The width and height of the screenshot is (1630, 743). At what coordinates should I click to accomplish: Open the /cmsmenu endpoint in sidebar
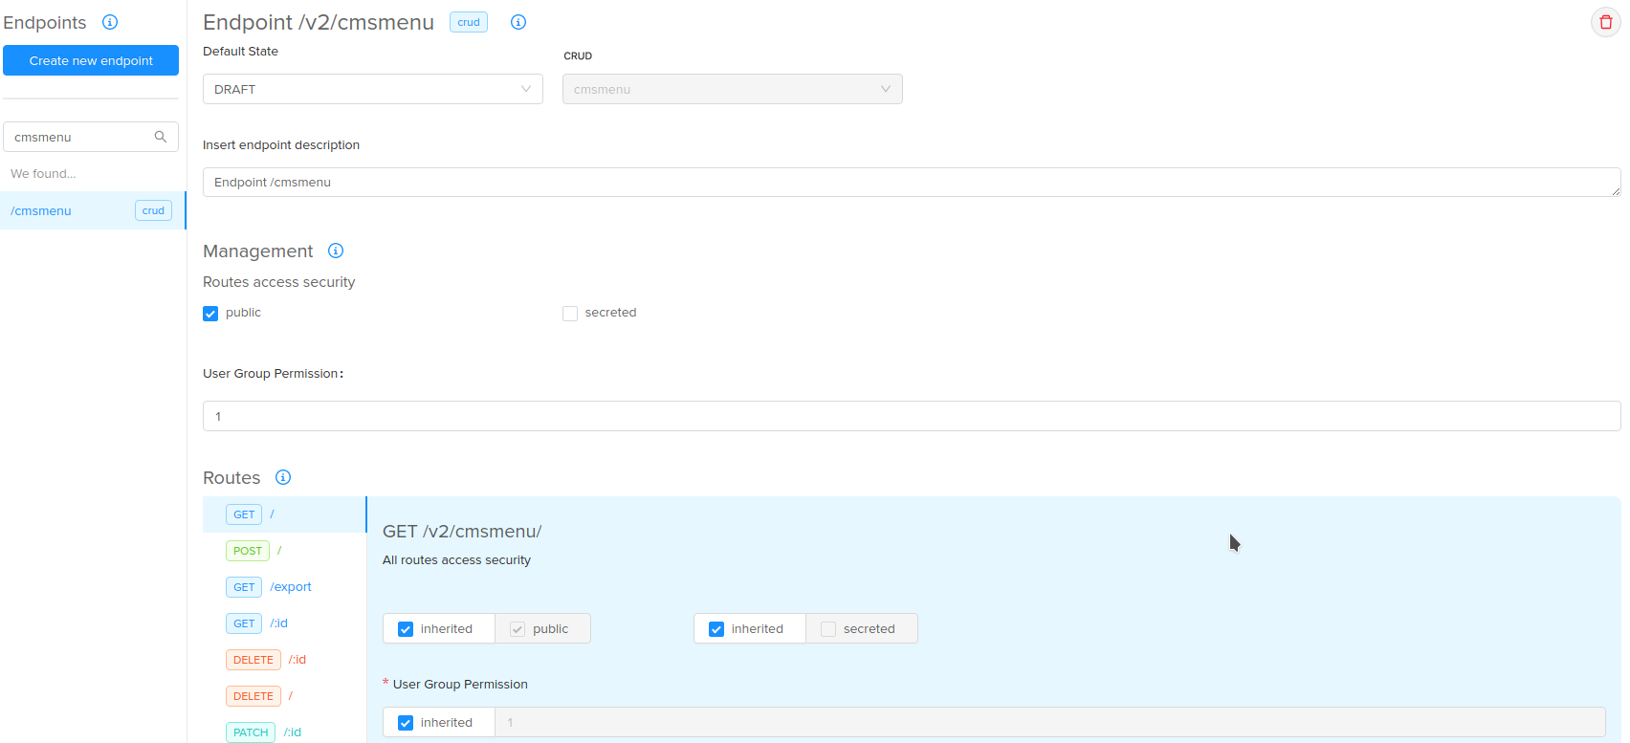click(41, 210)
